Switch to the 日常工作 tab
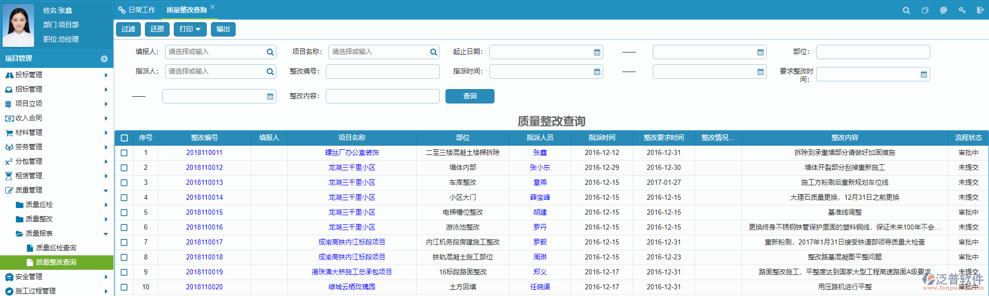This screenshot has width=989, height=296. [x=137, y=10]
